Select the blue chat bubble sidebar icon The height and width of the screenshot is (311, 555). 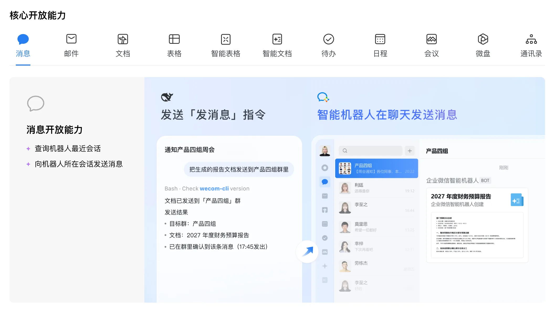tap(325, 182)
